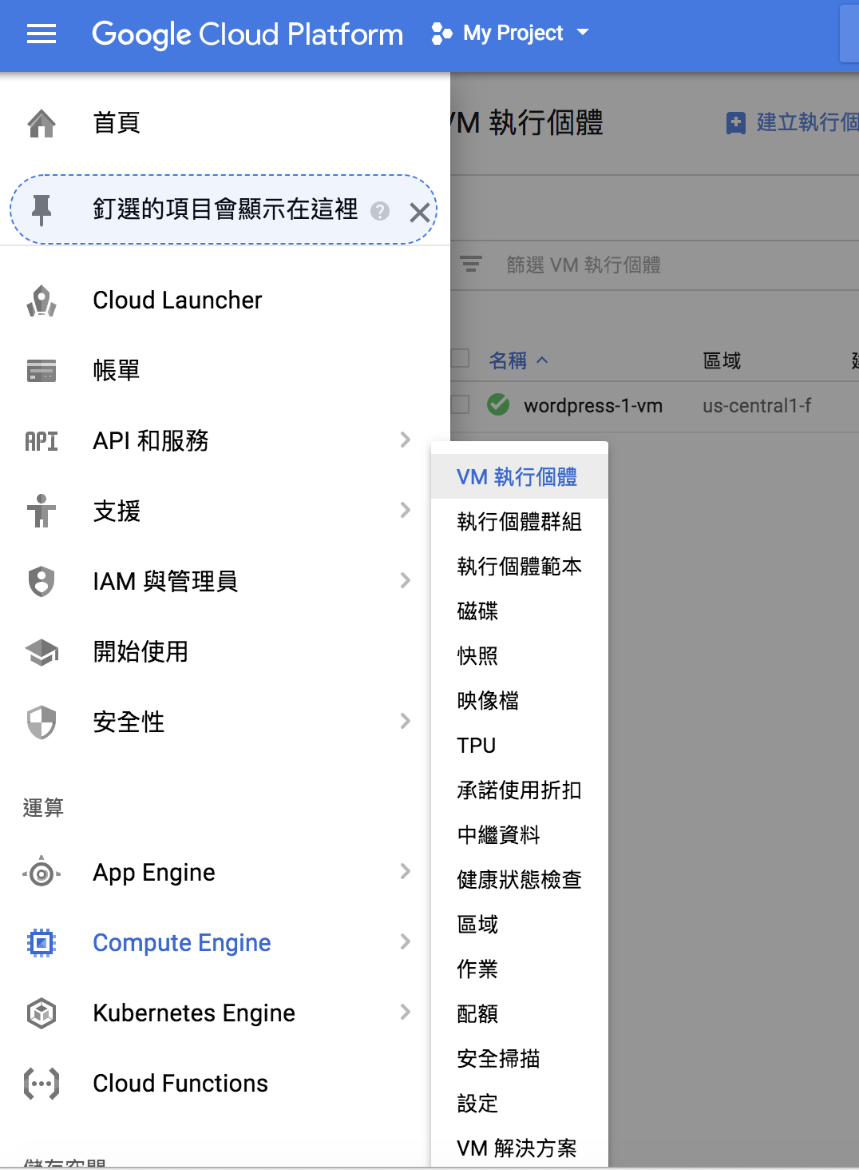859x1170 pixels.
Task: Tick the select-all checkbox beside 名稱 header
Action: tap(460, 357)
